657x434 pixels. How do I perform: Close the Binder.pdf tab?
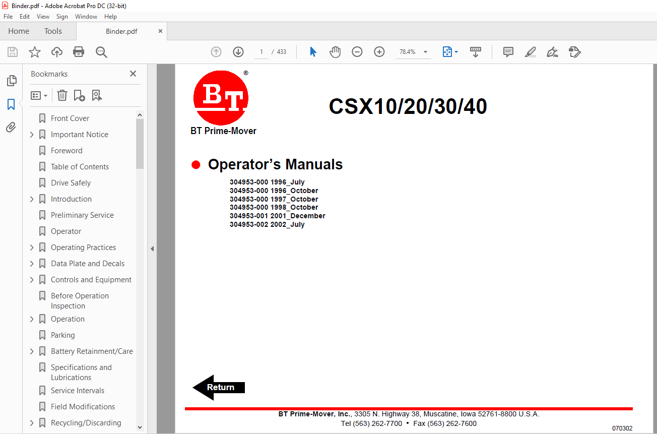pyautogui.click(x=160, y=31)
